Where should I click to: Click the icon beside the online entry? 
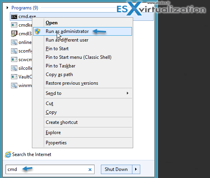pos(14,42)
